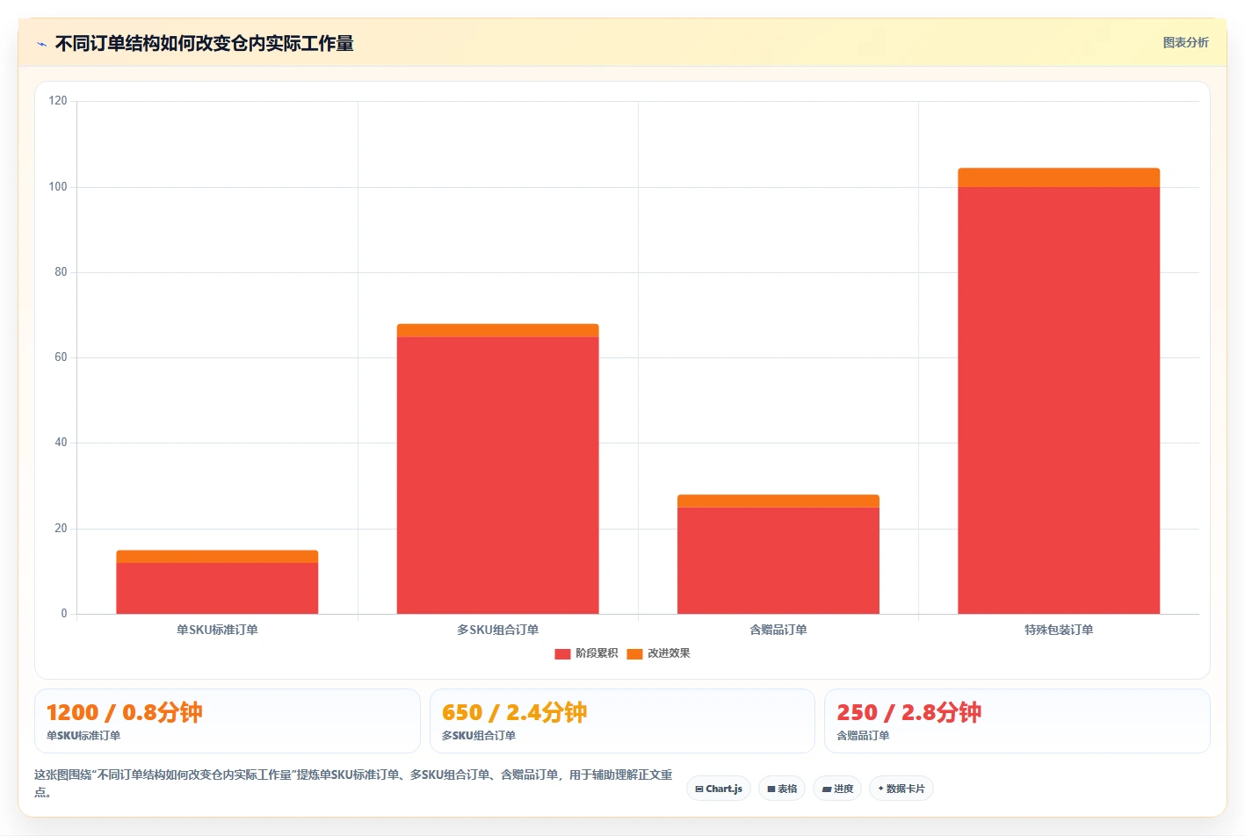Toggle the 阶段累积 legend item
The width and height of the screenshot is (1245, 836).
(586, 653)
